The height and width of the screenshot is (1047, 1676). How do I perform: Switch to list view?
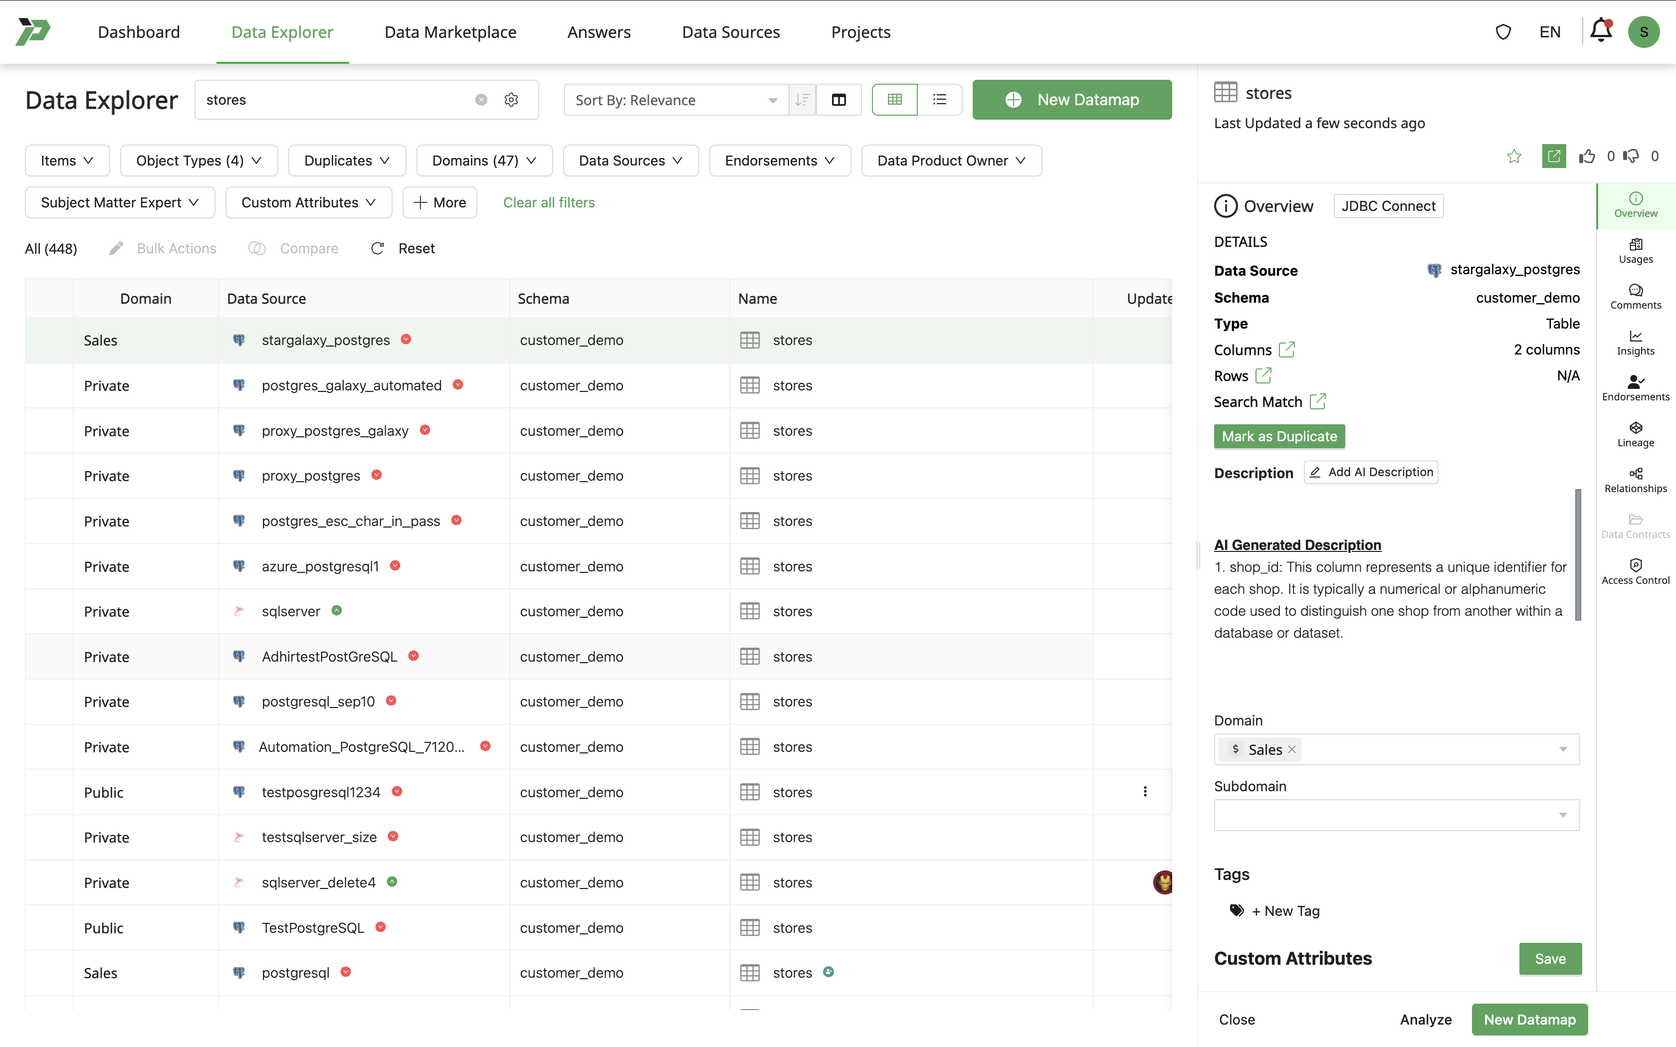point(939,100)
